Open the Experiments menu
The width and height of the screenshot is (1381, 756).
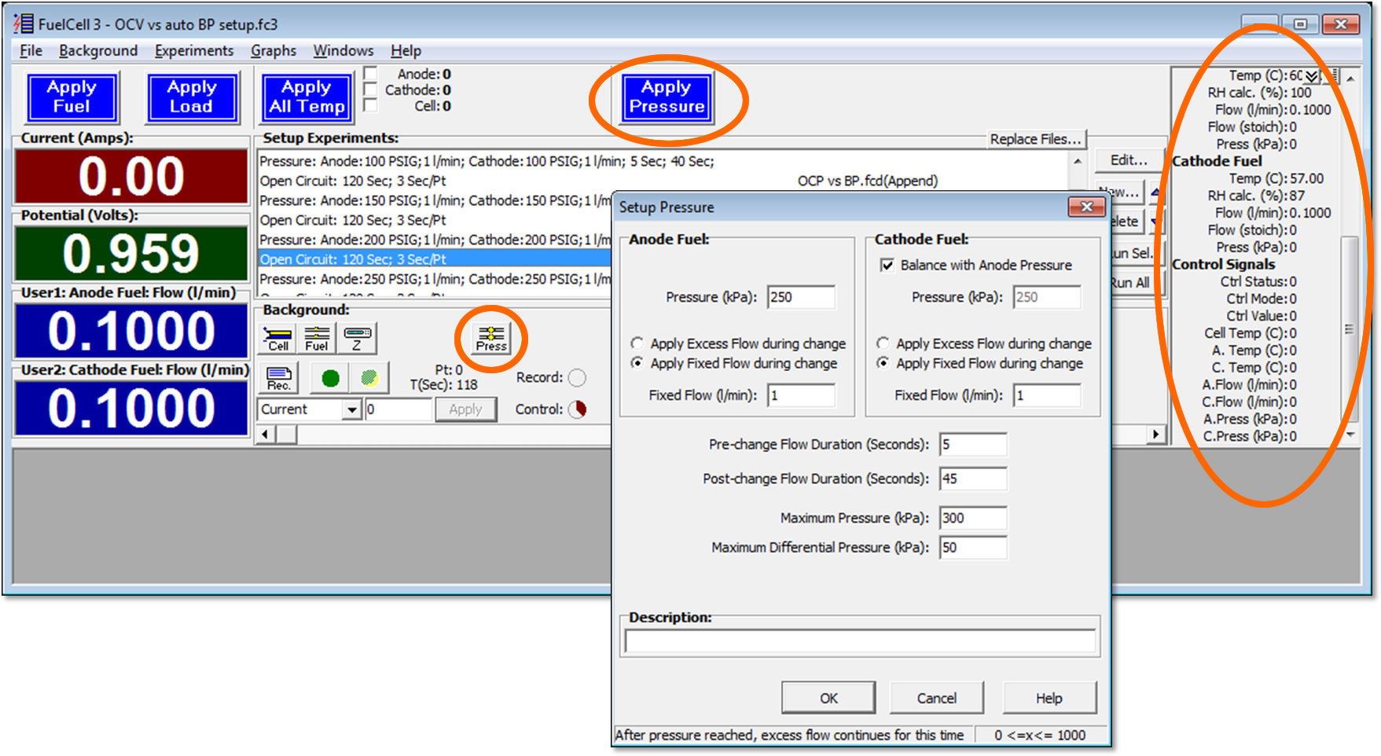point(194,50)
